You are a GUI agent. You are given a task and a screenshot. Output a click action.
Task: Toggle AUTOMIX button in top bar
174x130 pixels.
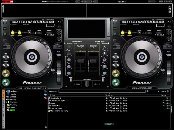87,2
